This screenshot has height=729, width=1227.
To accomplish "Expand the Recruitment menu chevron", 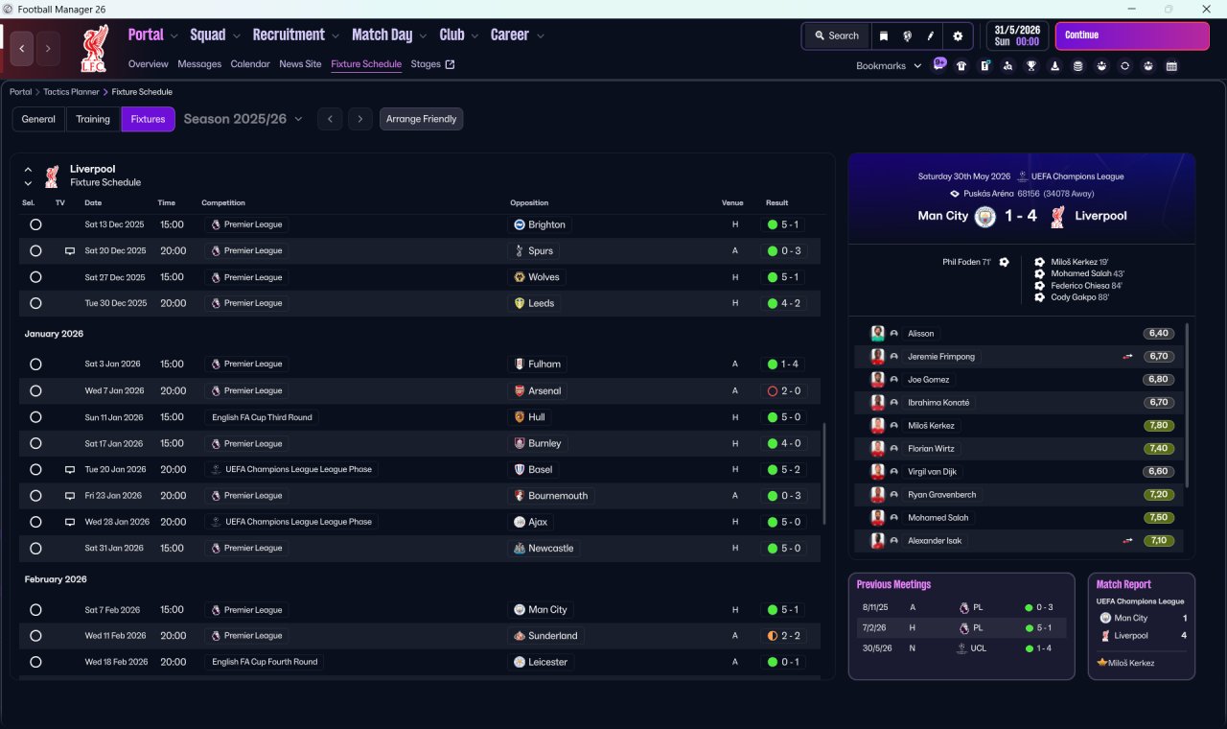I will click(x=336, y=36).
